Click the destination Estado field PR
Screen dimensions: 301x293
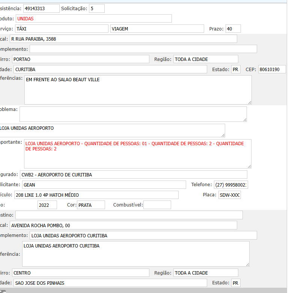(x=236, y=283)
